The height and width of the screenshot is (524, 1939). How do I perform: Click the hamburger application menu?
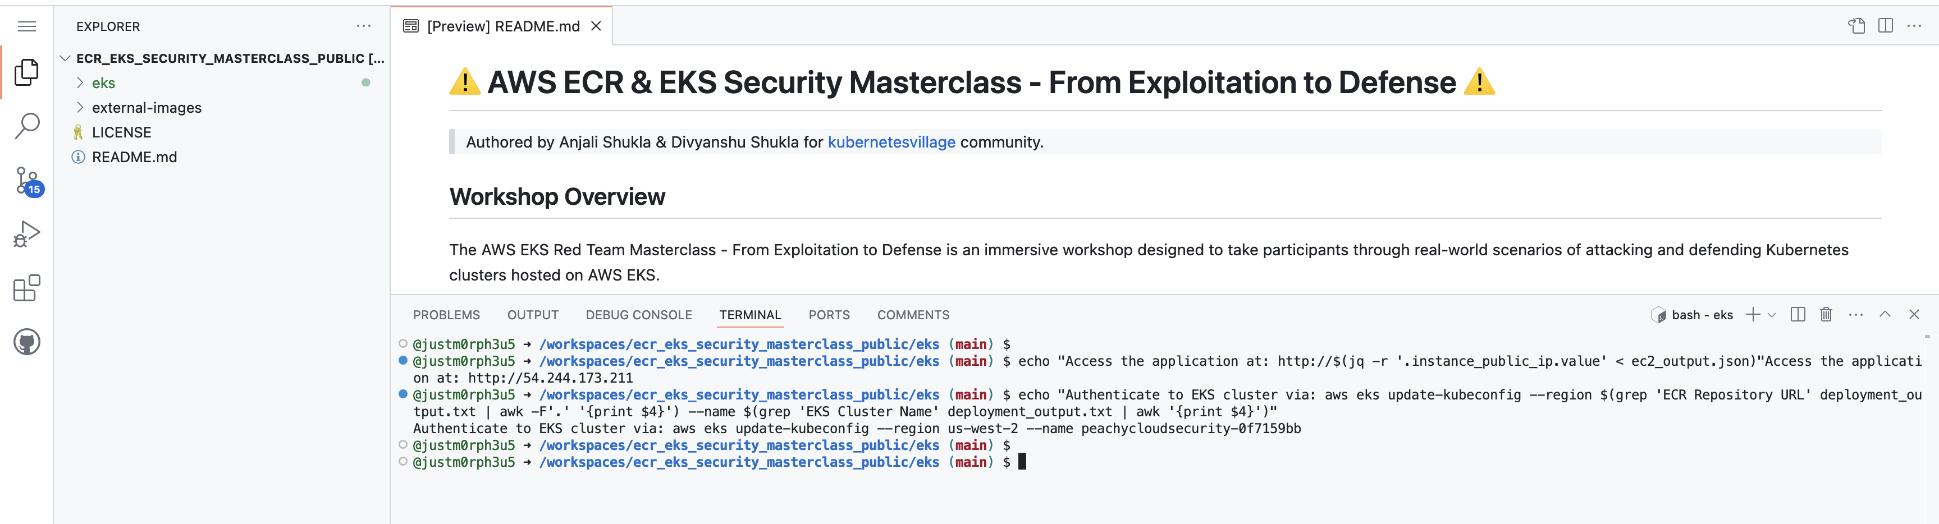(x=27, y=26)
